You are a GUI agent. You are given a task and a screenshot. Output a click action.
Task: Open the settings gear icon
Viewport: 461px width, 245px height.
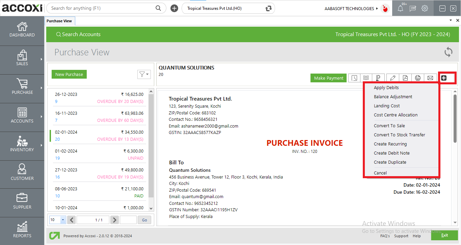[425, 8]
